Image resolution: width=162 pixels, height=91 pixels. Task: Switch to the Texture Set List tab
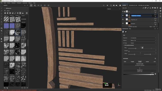133,5
